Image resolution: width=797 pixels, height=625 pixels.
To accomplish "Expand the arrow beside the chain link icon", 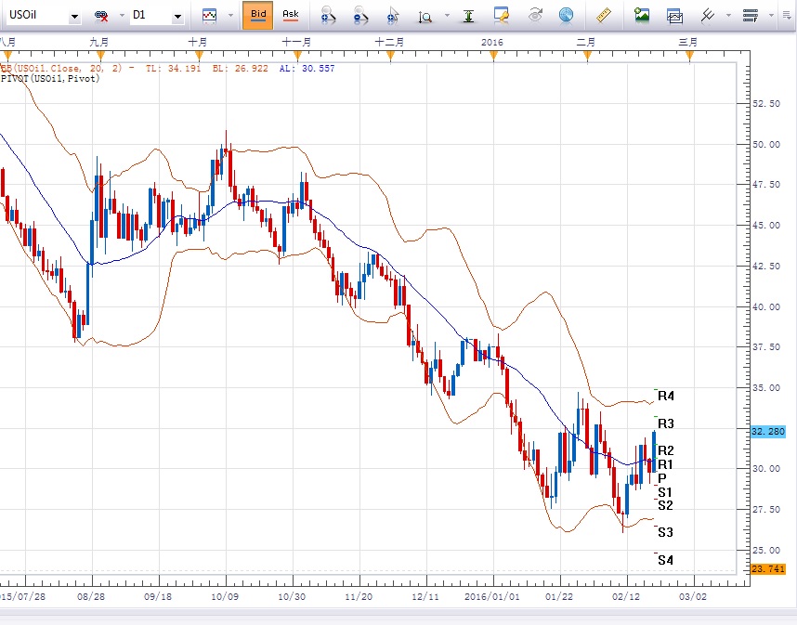I will click(122, 16).
